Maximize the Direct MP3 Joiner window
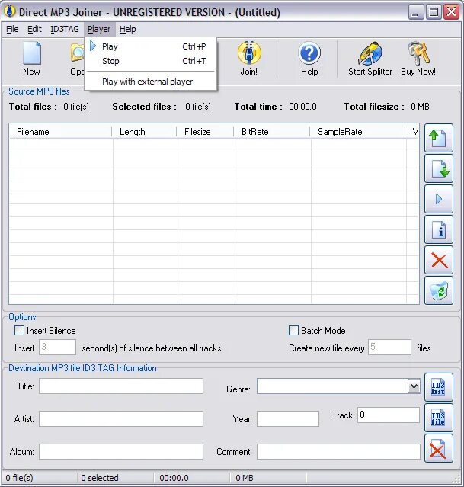Image resolution: width=464 pixels, height=487 pixels. click(x=434, y=12)
